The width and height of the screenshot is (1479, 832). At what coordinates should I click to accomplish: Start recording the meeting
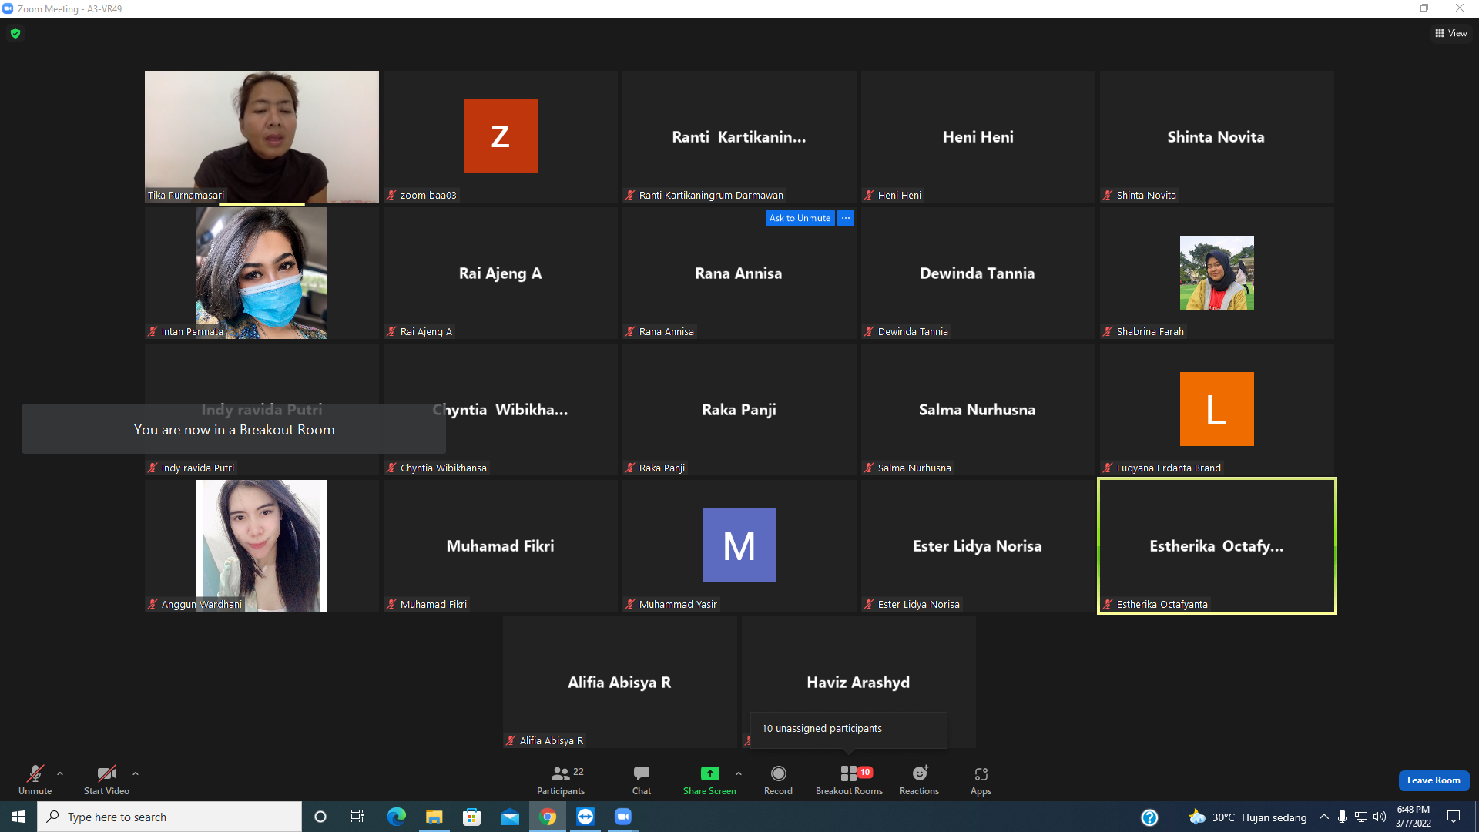(x=778, y=780)
